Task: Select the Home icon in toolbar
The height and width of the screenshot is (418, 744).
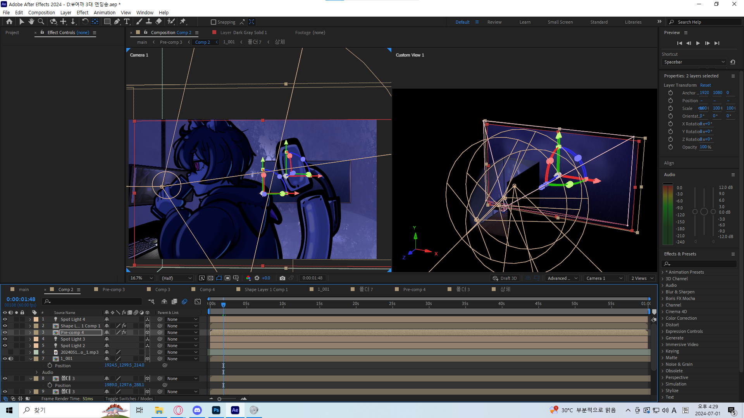Action: (9, 22)
